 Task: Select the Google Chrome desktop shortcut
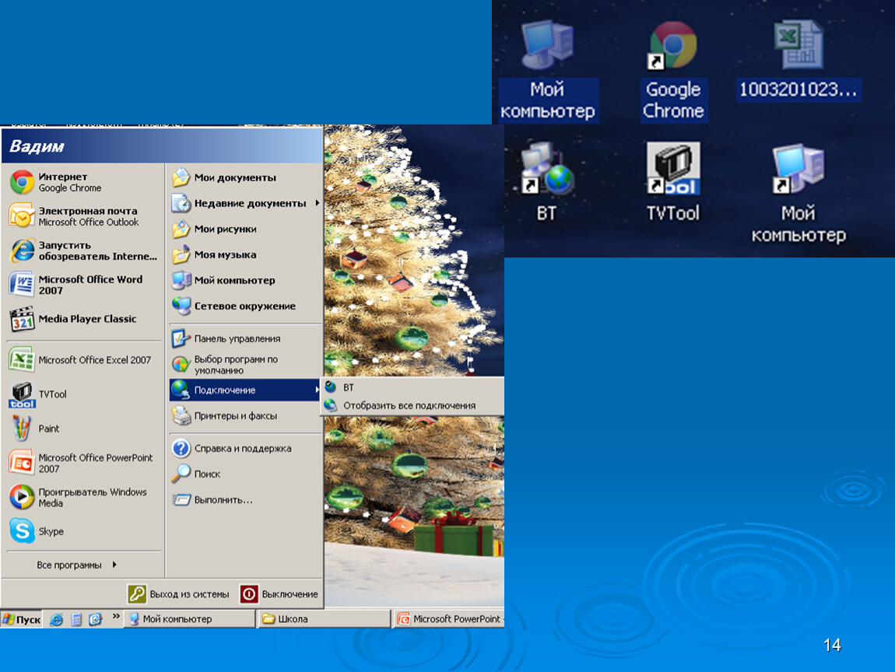[x=673, y=72]
